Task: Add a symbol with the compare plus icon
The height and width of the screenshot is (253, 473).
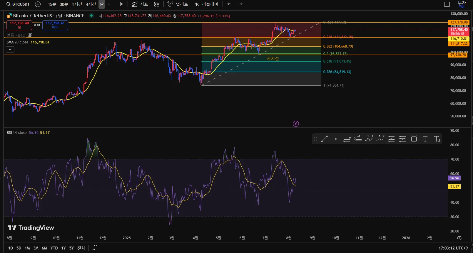Action: [x=38, y=4]
